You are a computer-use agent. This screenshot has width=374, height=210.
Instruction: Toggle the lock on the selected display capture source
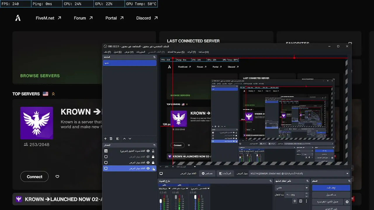tap(153, 169)
